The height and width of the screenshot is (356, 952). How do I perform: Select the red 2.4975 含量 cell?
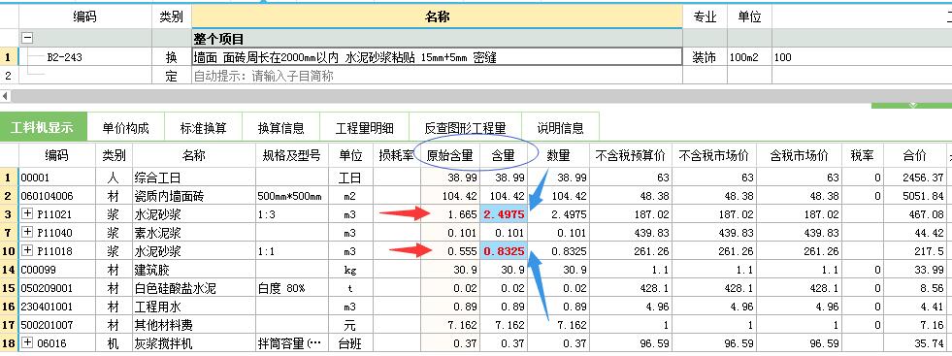504,214
